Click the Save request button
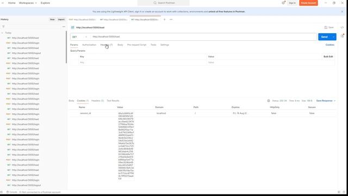The height and width of the screenshot is (196, 348). coord(329,27)
